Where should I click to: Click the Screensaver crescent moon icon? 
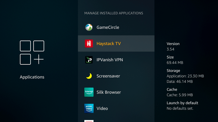89,76
